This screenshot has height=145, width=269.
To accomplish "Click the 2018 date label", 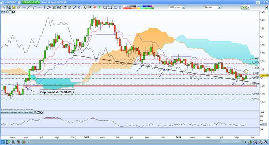I will click(x=87, y=137).
